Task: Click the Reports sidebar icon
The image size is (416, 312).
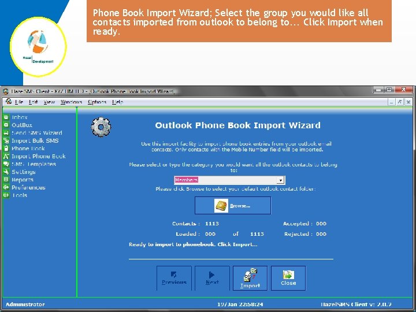Action: (6, 180)
